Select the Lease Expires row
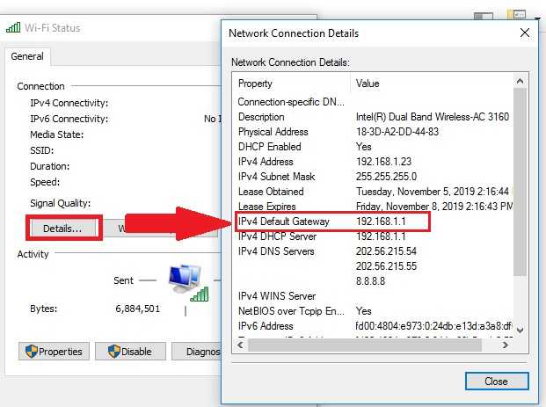This screenshot has width=546, height=407. click(374, 207)
